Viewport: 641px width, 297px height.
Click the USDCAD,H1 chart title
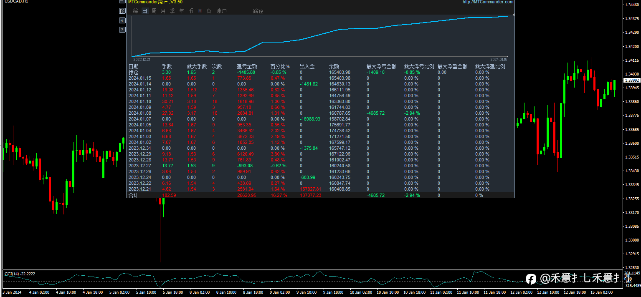[x=16, y=2]
